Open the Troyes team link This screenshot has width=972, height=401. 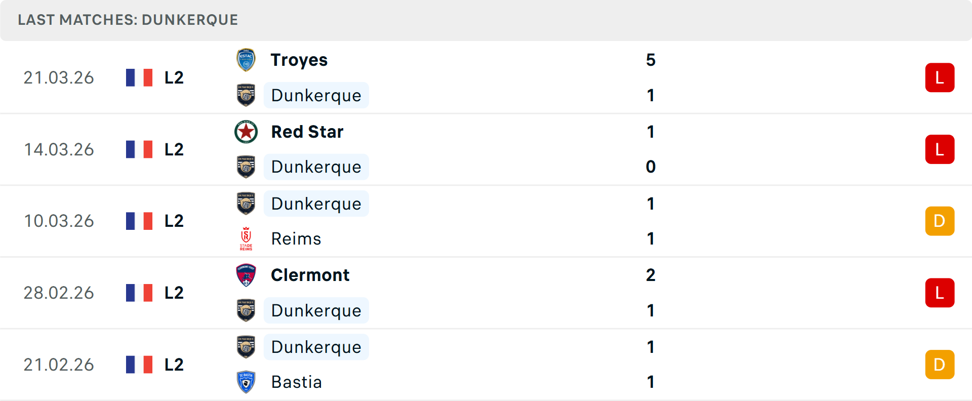(x=299, y=60)
